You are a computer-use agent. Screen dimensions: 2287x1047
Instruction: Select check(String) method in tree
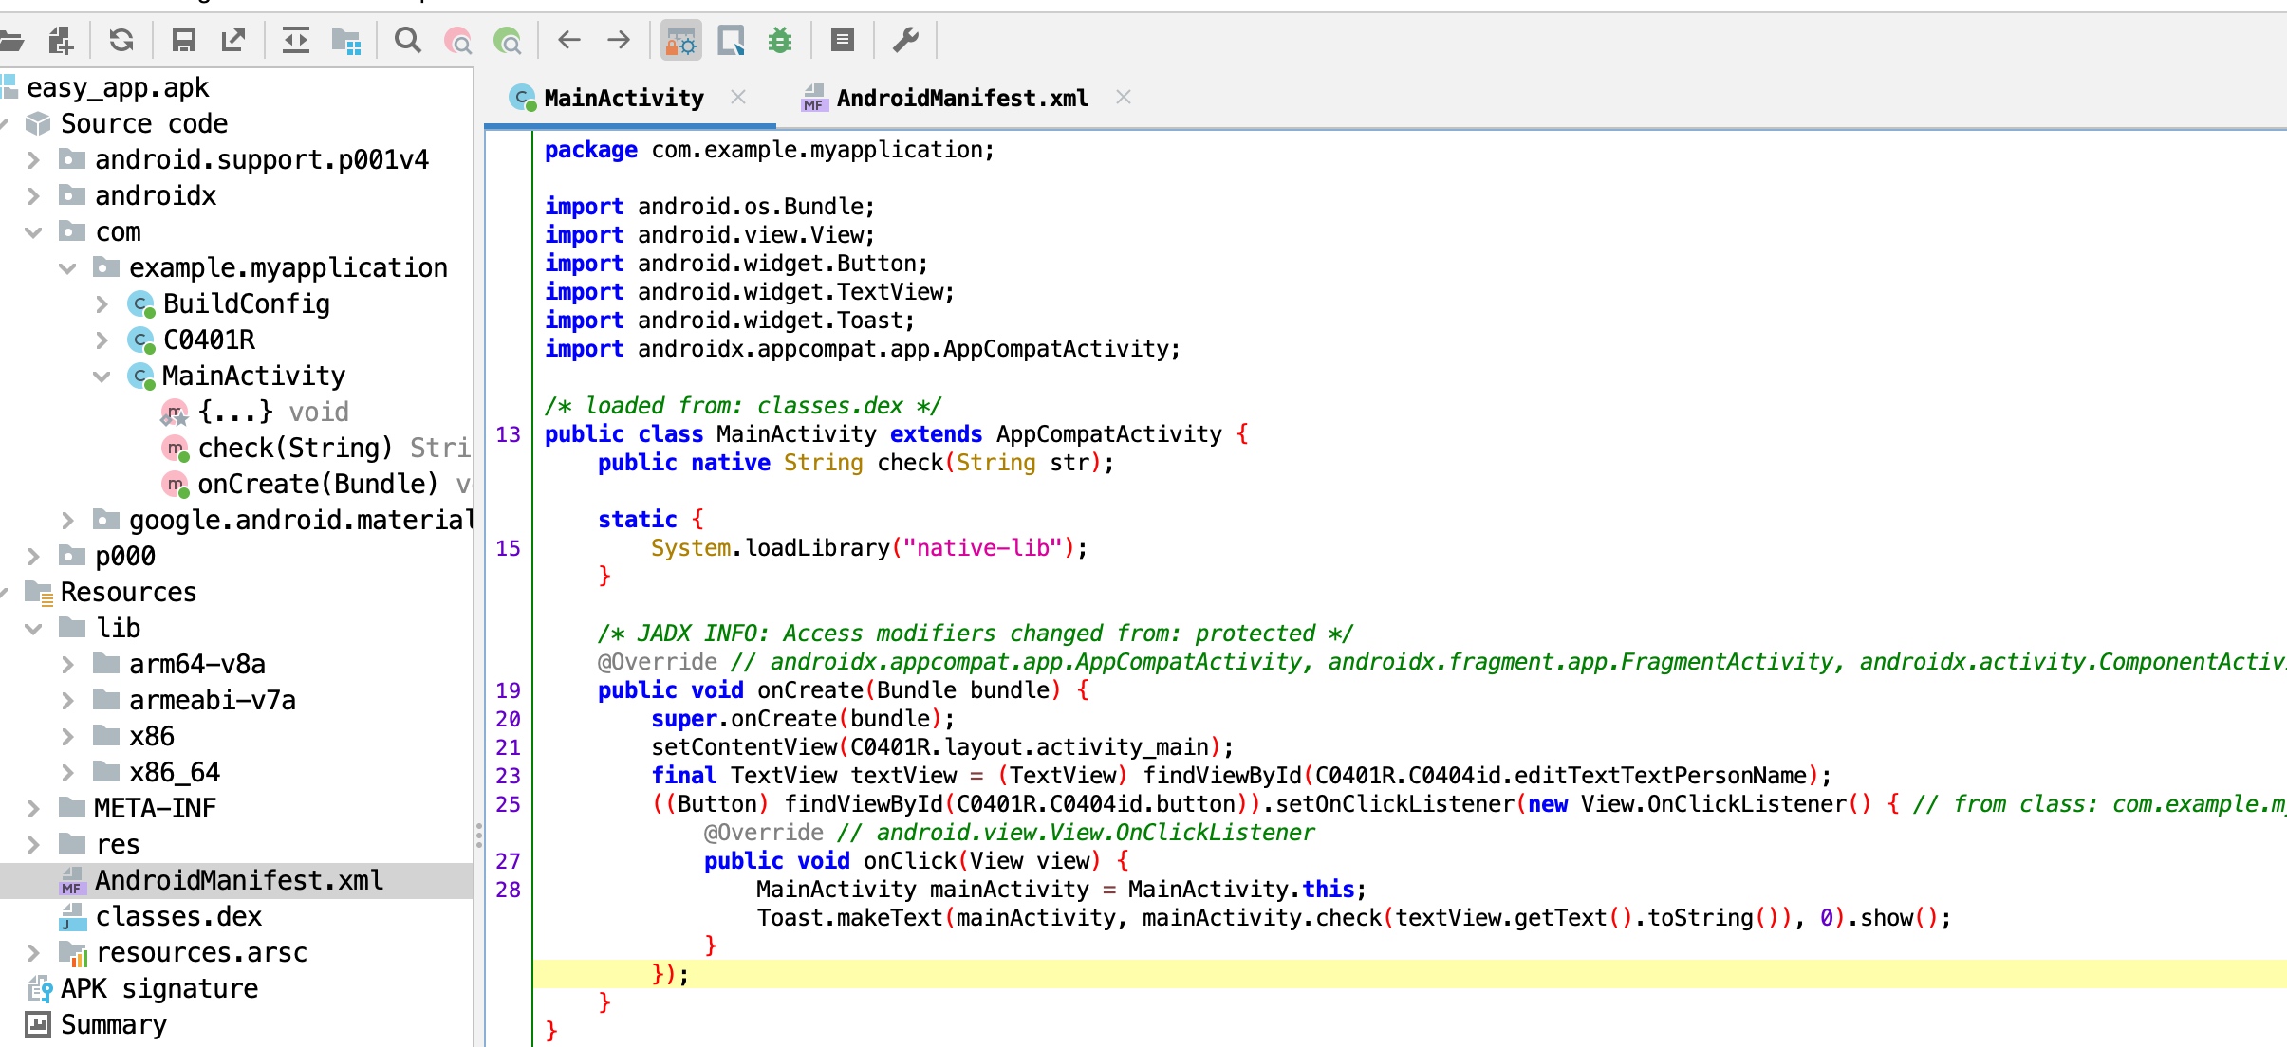pos(294,449)
